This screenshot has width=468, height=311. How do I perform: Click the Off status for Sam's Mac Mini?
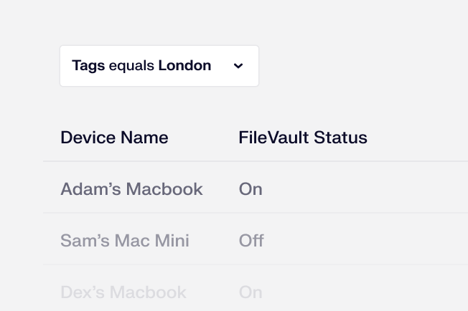(x=251, y=241)
